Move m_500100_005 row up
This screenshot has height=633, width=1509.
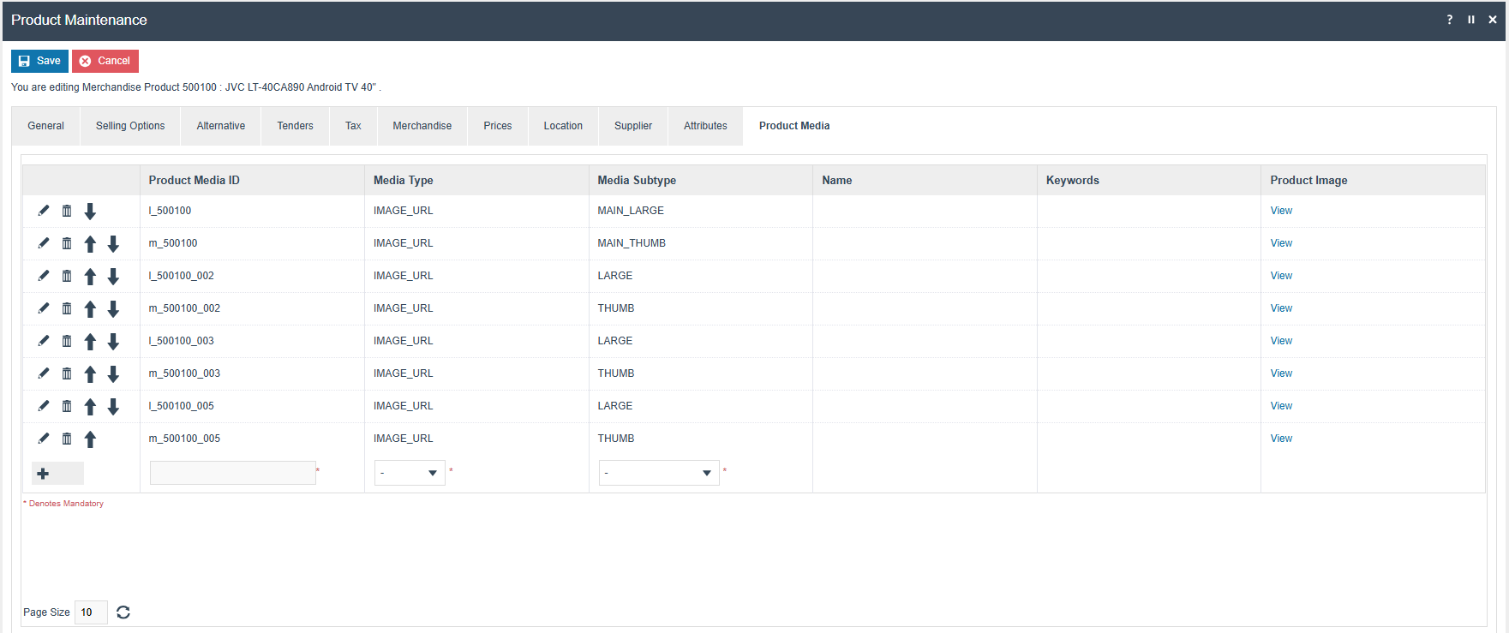point(90,439)
